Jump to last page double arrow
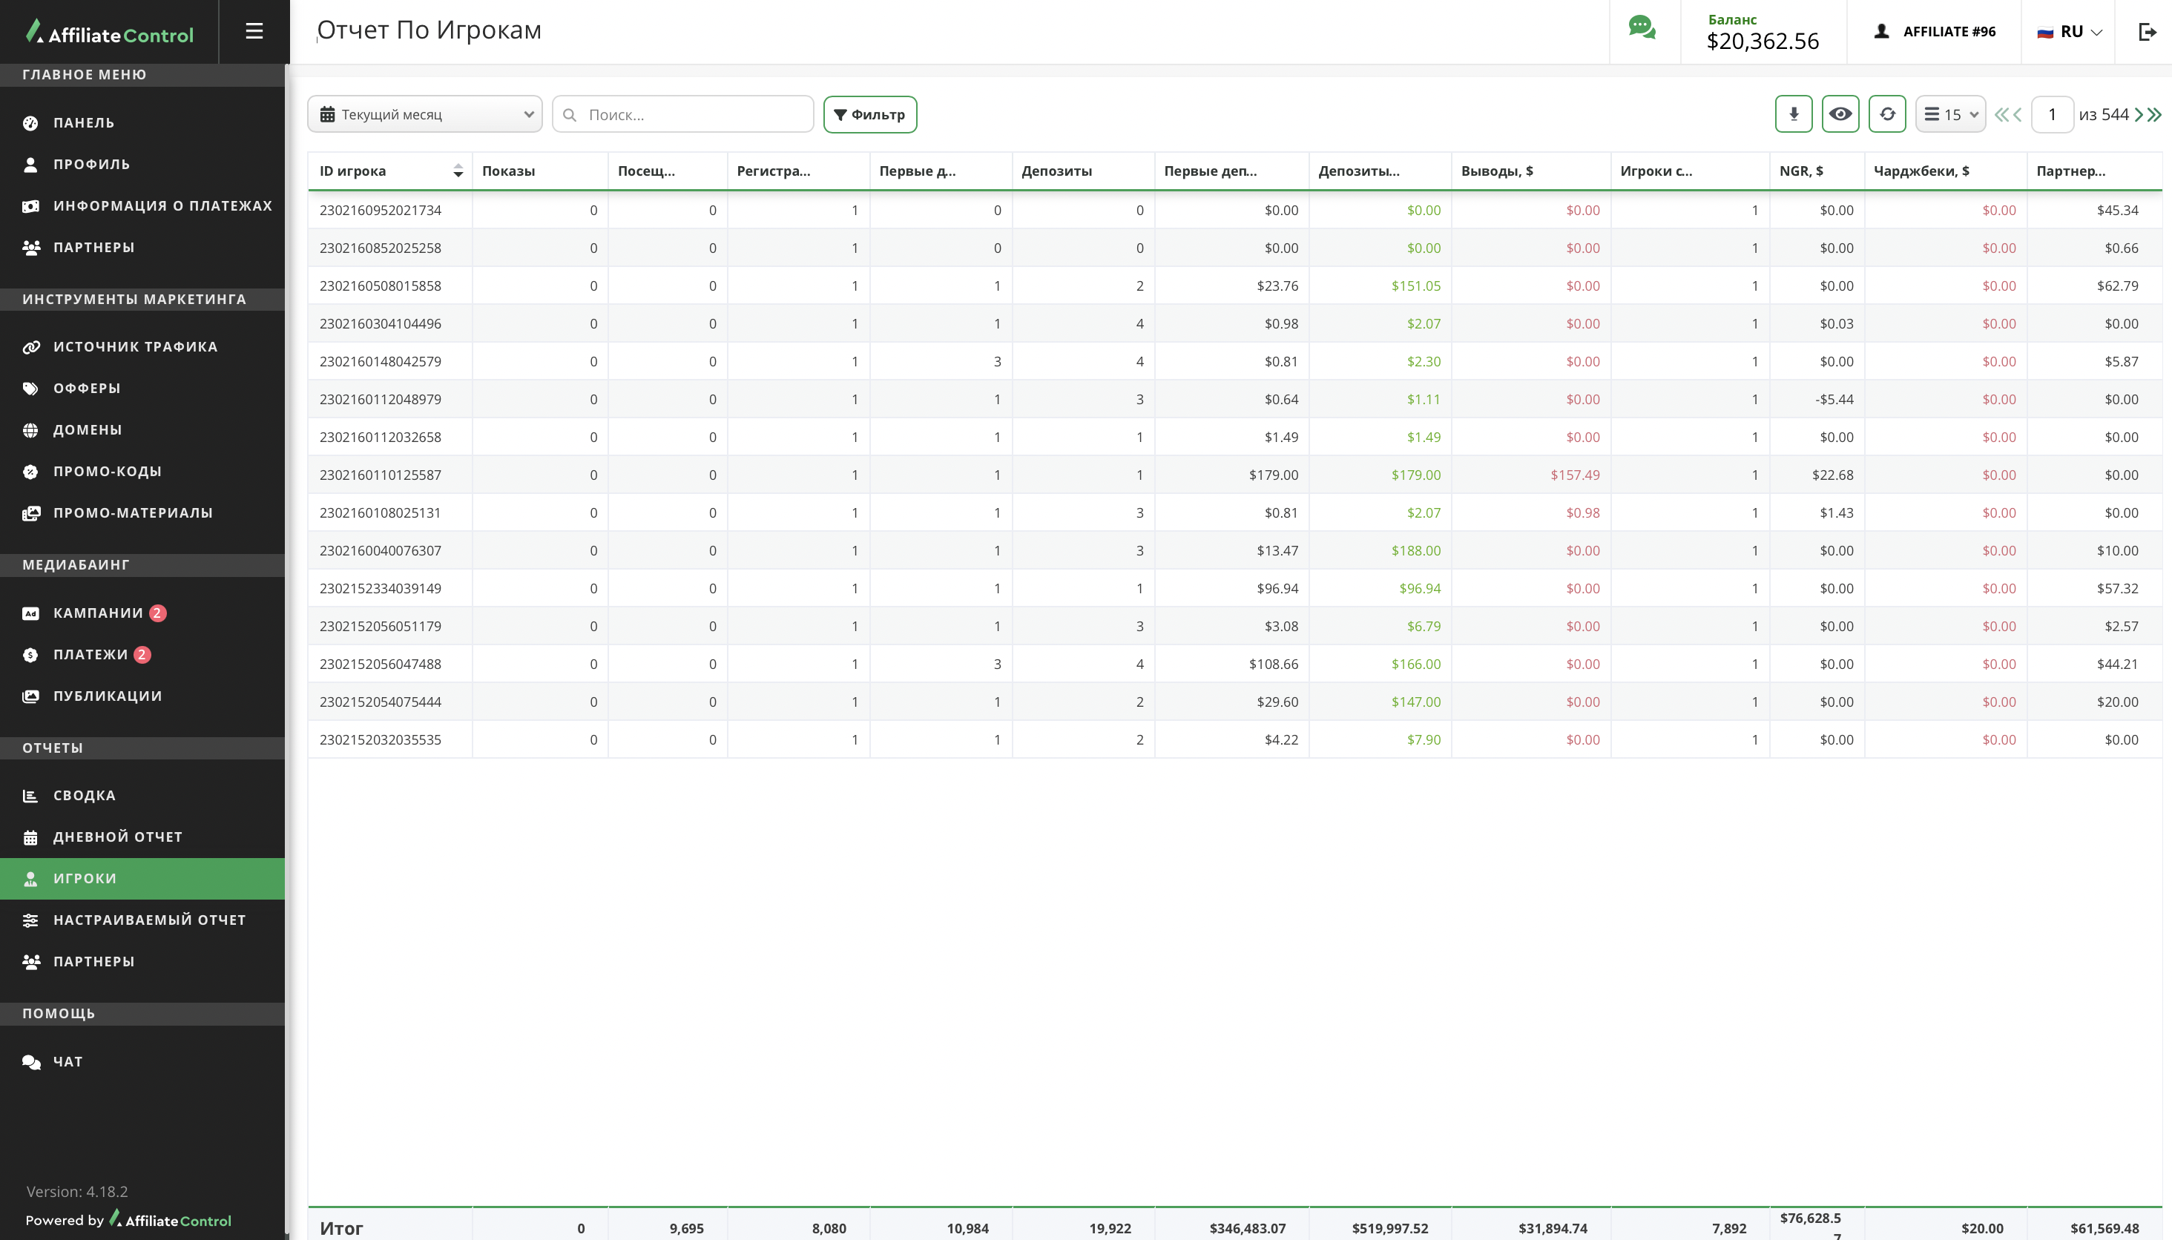Viewport: 2172px width, 1240px height. [2155, 114]
